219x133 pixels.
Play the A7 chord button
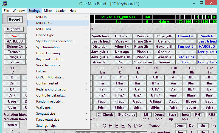(x=173, y=89)
